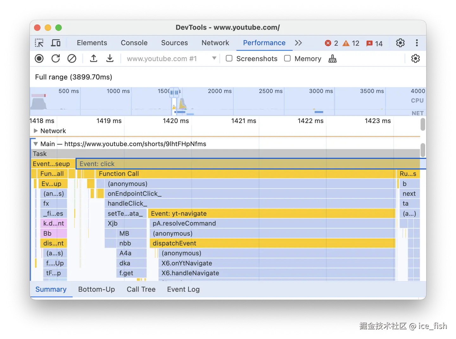Click the issues count flag icon
The image size is (456, 339).
point(369,43)
